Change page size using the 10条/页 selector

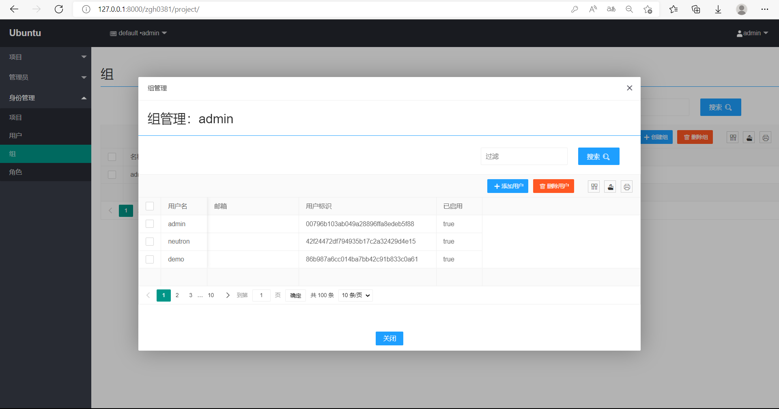tap(355, 295)
